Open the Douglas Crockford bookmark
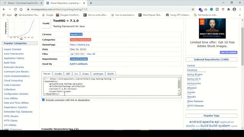The width and height of the screenshot is (244, 137). click(68, 15)
